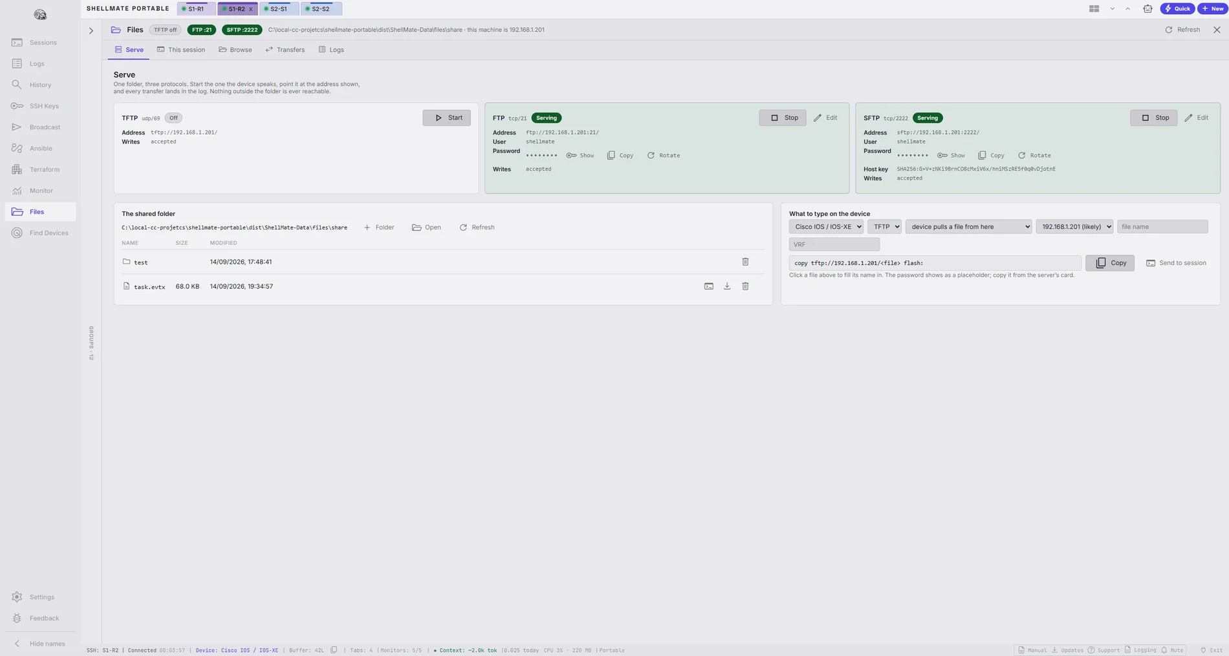Open the grid layout icon in top bar

pyautogui.click(x=1094, y=8)
